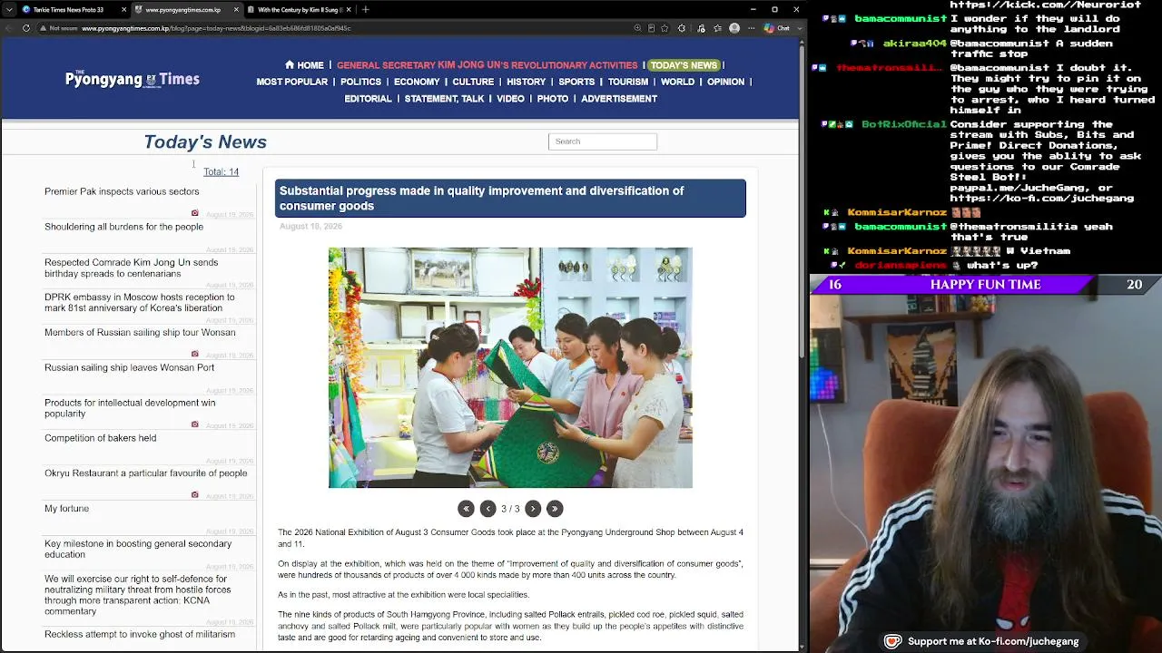Click the browser back arrow

9,28
